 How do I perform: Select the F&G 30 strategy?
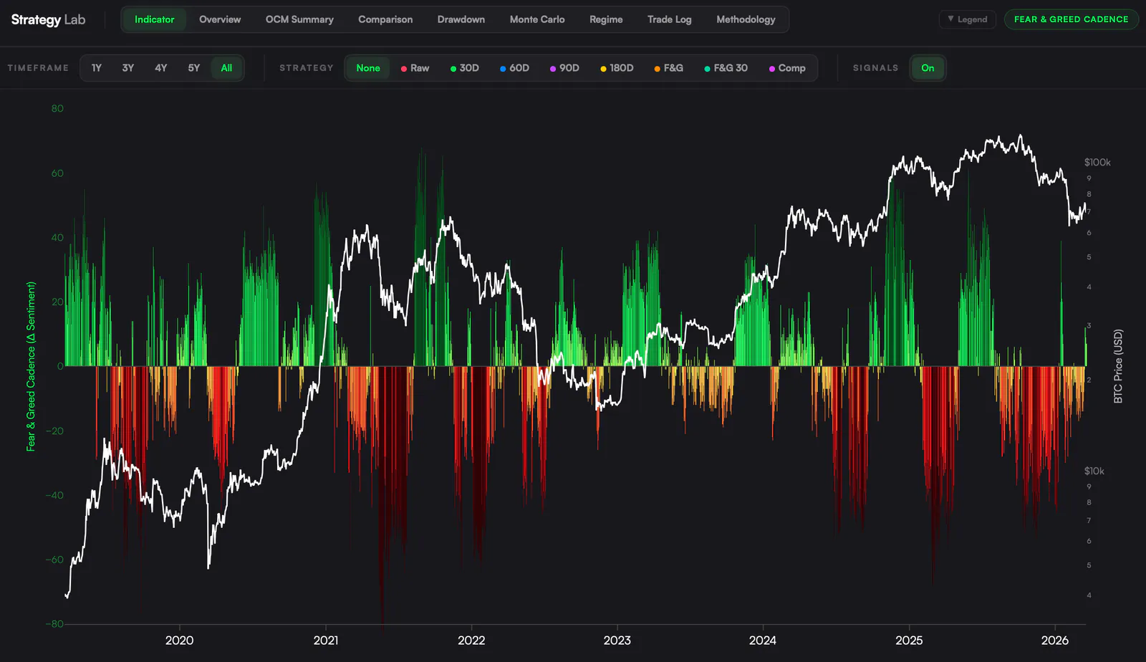tap(726, 68)
